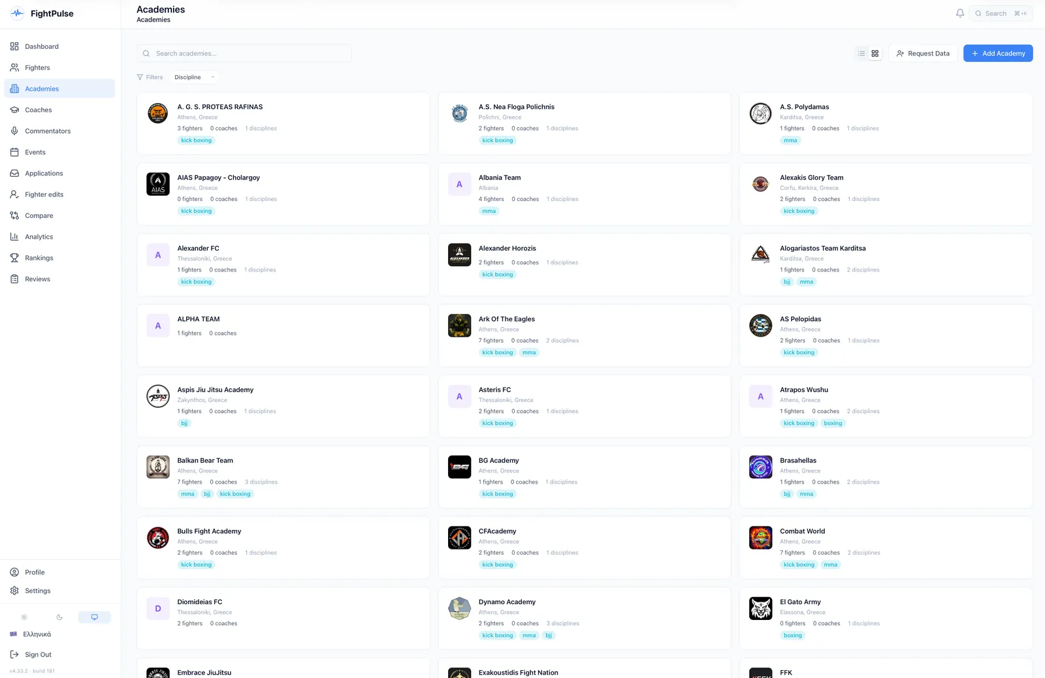Screen dimensions: 1045x678
Task: Click the Diomideias FC letter avatar
Action: pos(158,609)
